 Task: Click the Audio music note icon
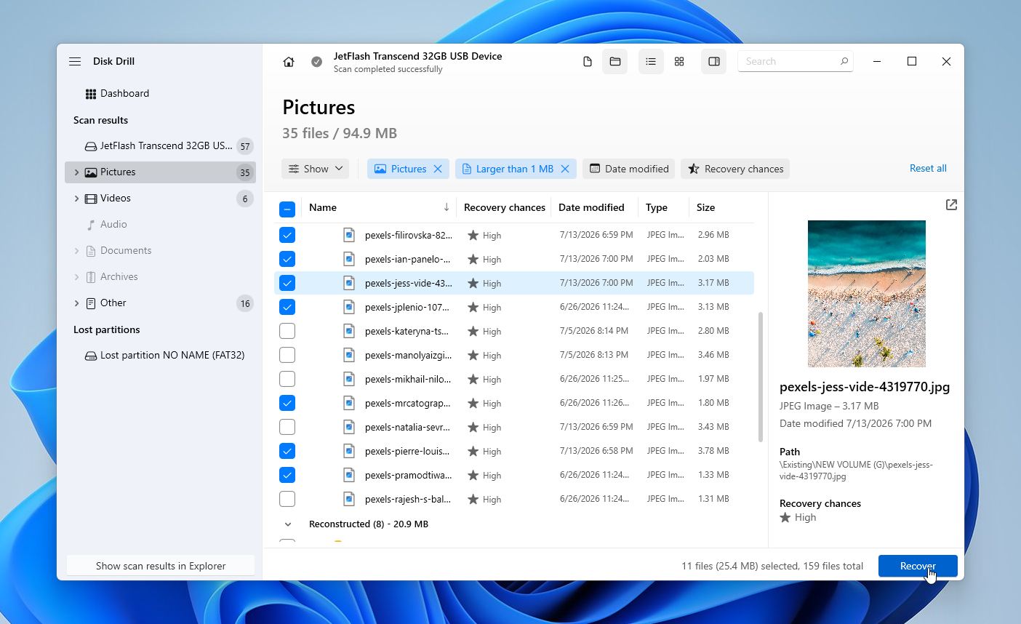91,225
